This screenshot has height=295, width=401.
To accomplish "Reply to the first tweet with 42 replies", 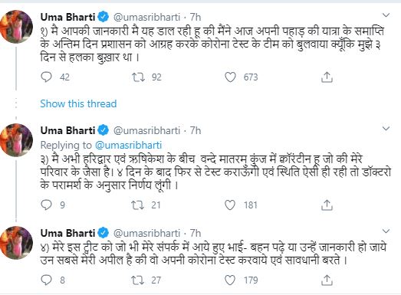I will click(x=46, y=77).
